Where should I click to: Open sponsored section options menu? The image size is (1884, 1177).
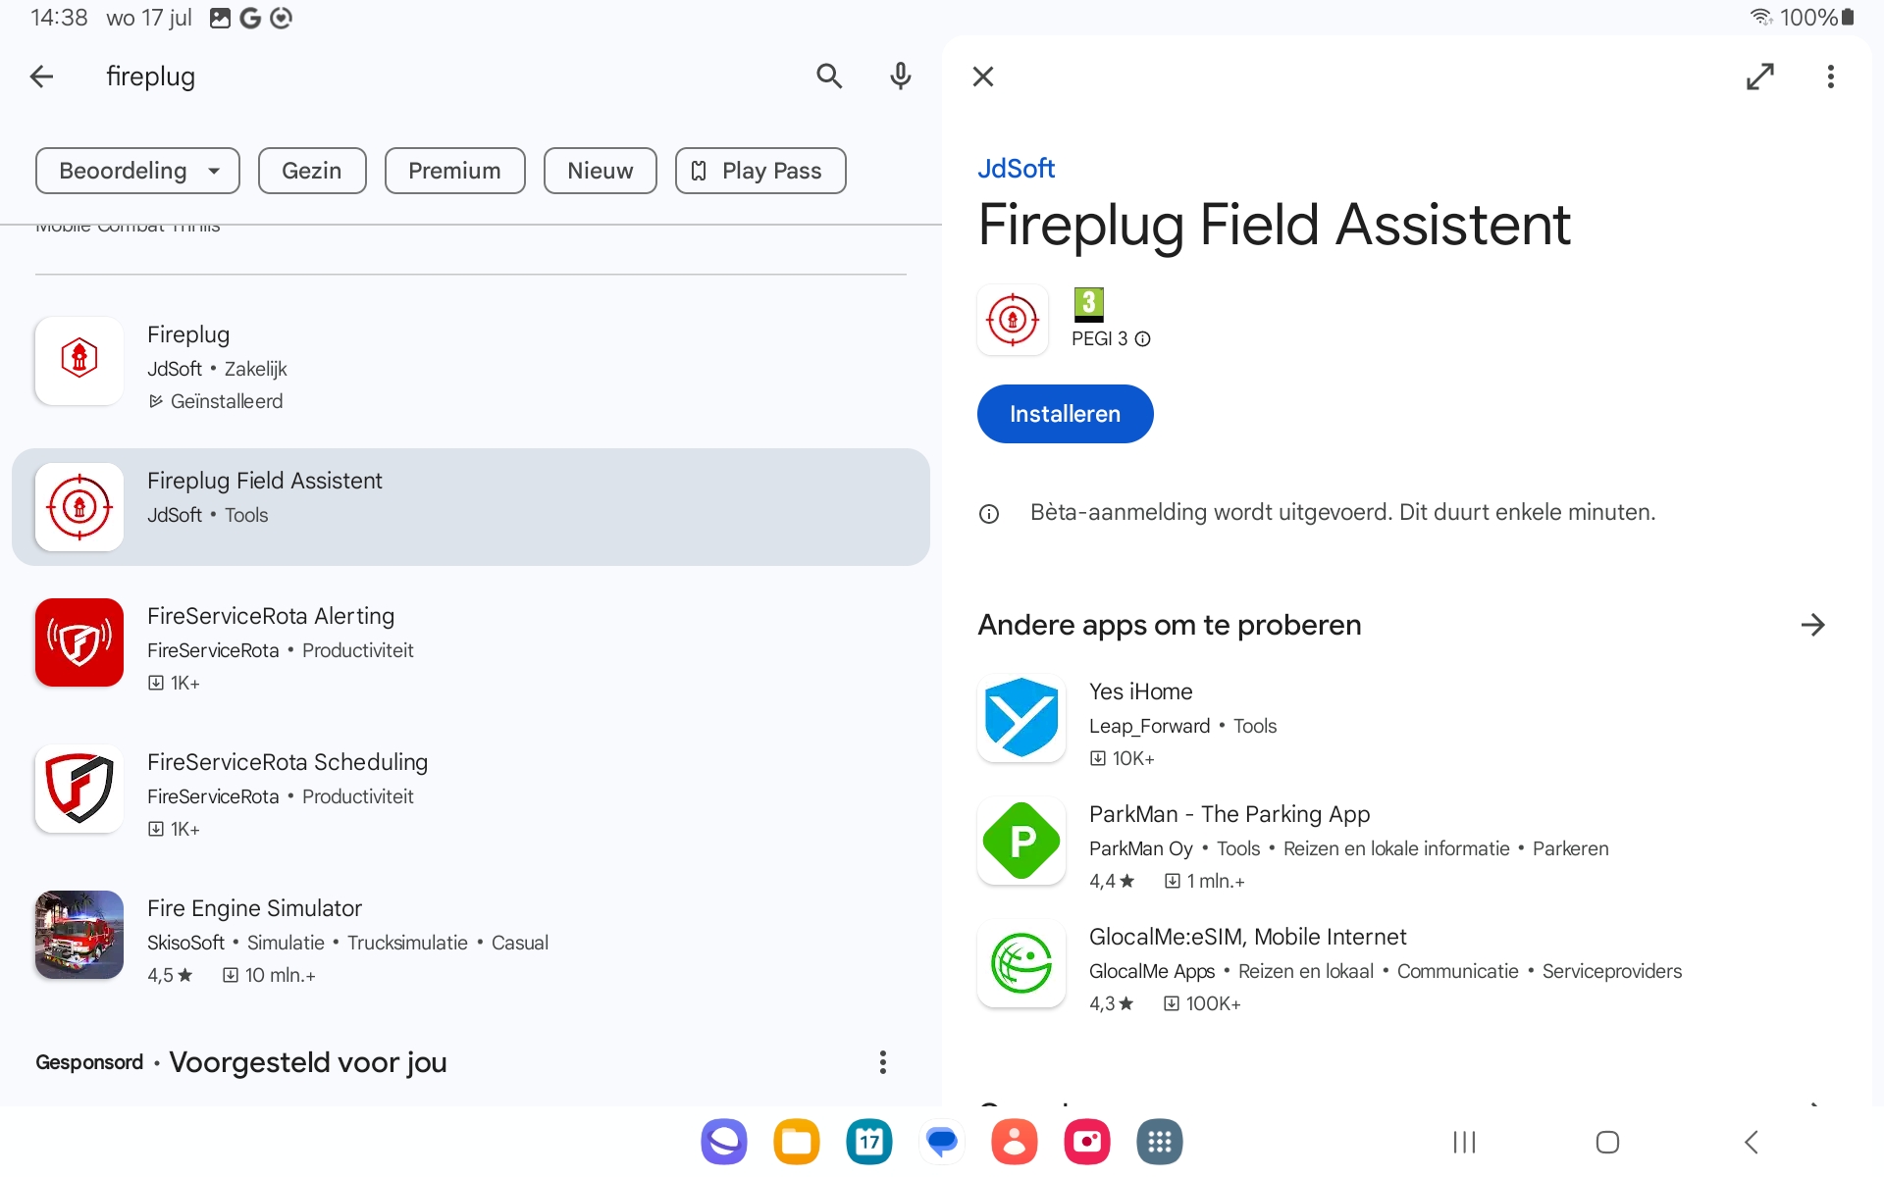(x=882, y=1062)
